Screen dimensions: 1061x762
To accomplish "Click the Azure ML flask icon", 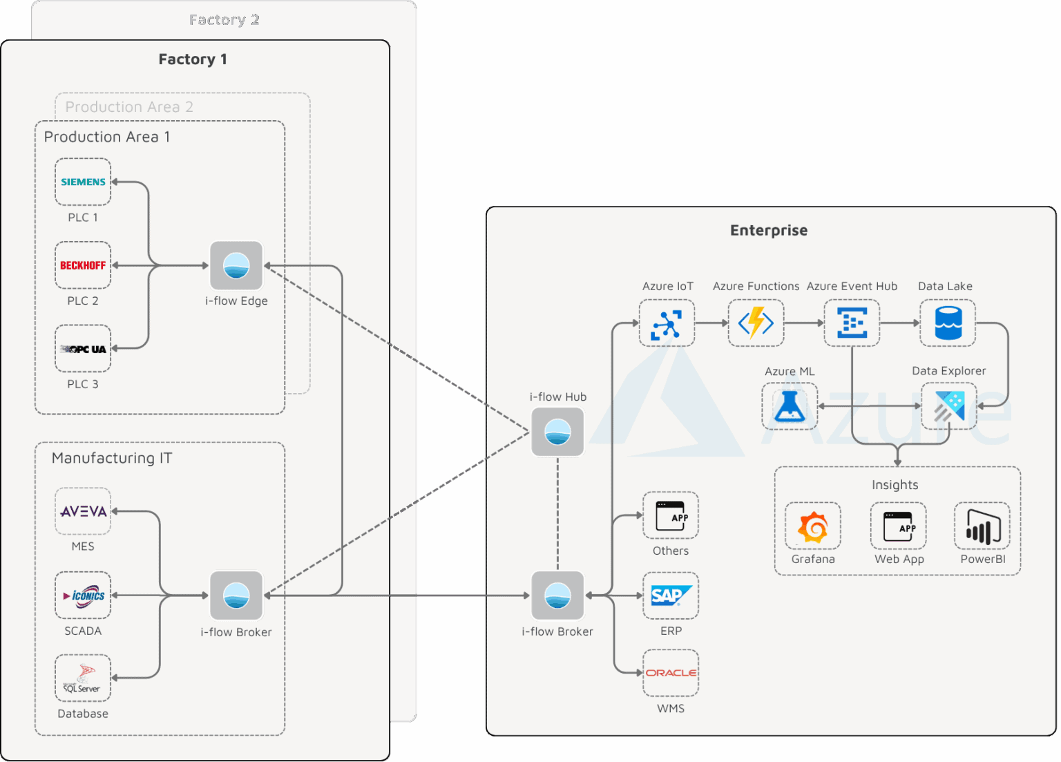I will click(789, 407).
